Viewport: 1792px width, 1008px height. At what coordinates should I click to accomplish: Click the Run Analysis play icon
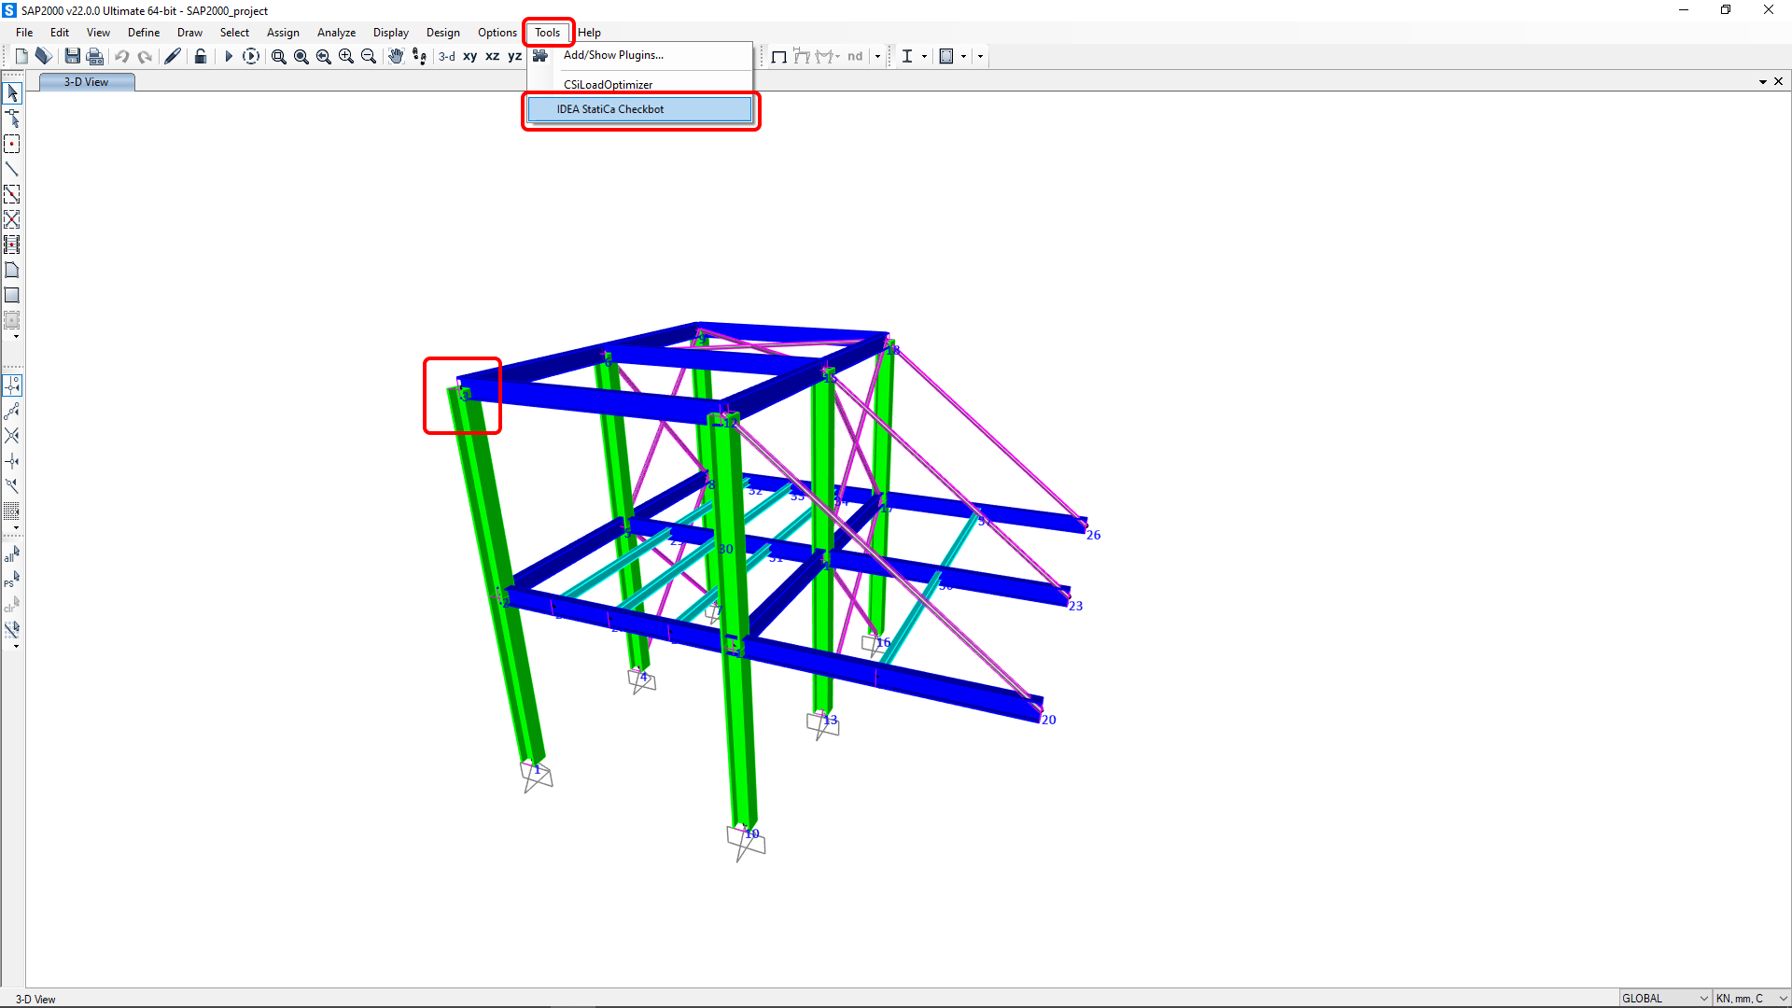click(228, 56)
